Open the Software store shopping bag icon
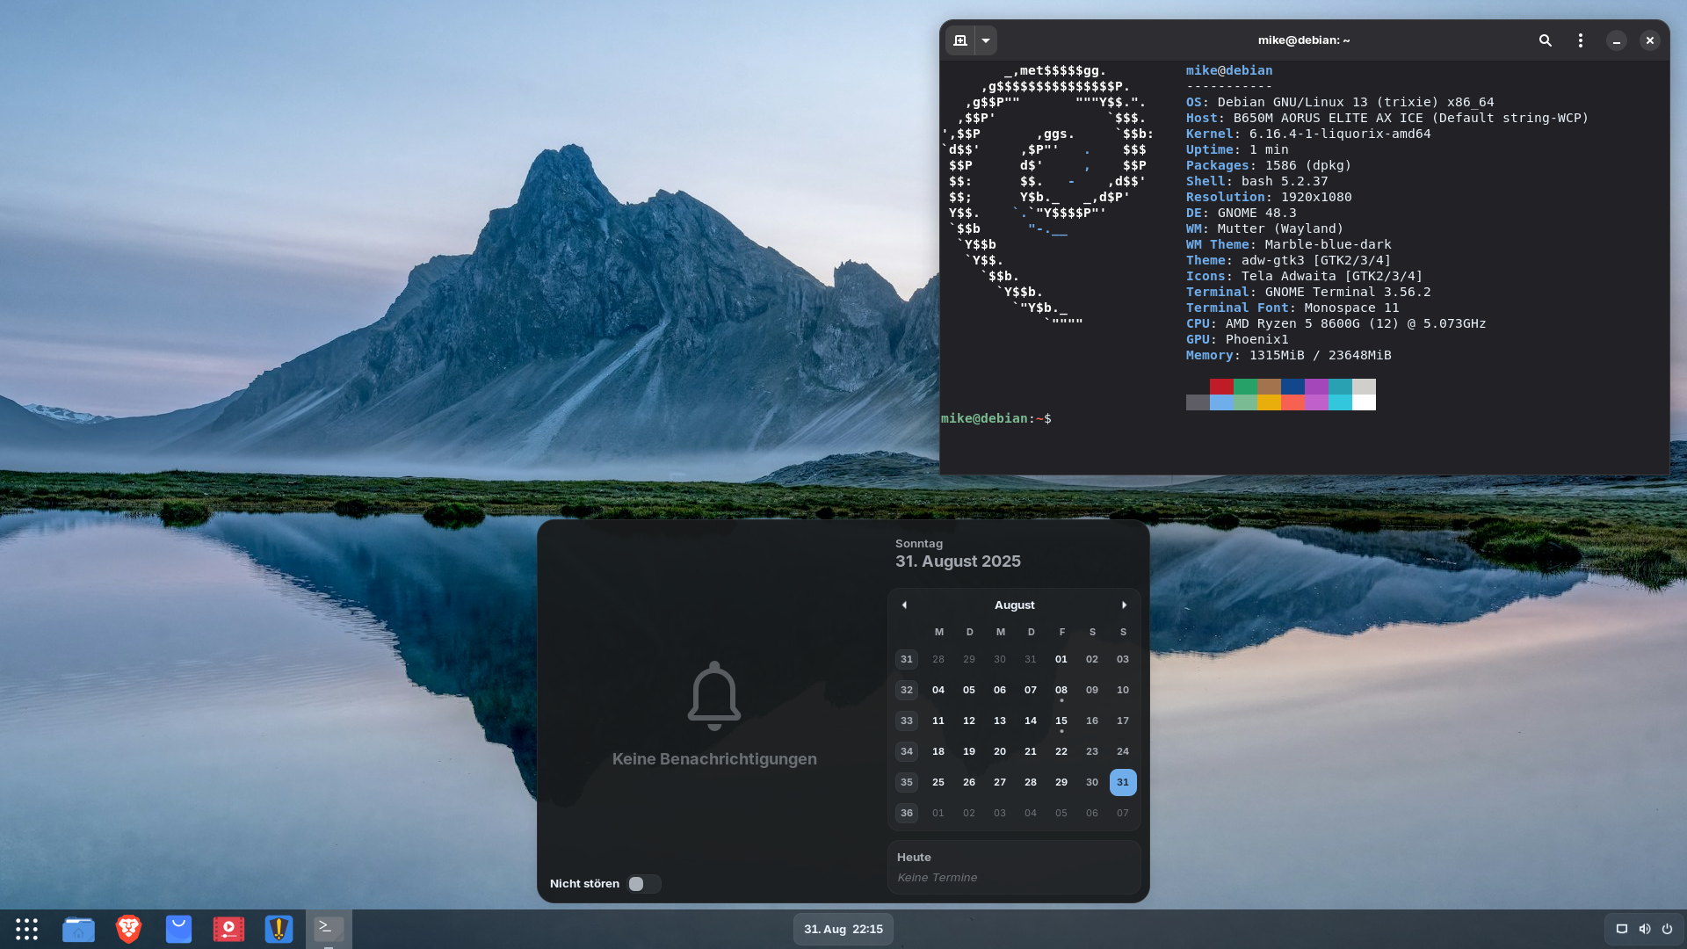The height and width of the screenshot is (949, 1687). [178, 929]
